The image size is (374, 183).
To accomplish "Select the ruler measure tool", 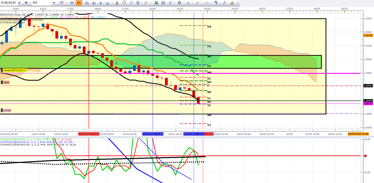I will (146, 3).
